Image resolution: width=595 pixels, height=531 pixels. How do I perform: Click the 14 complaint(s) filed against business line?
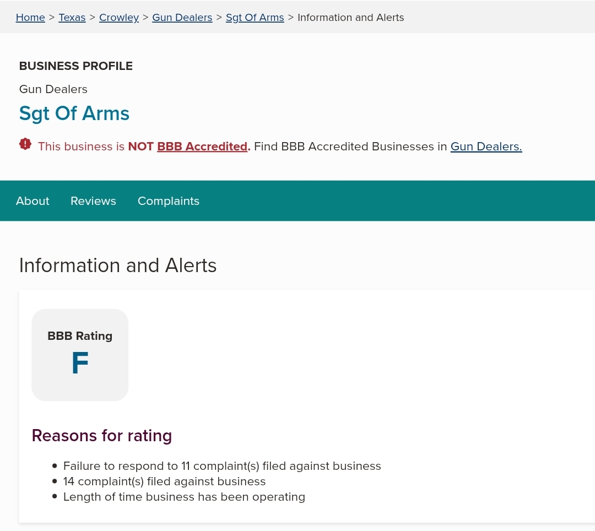164,481
